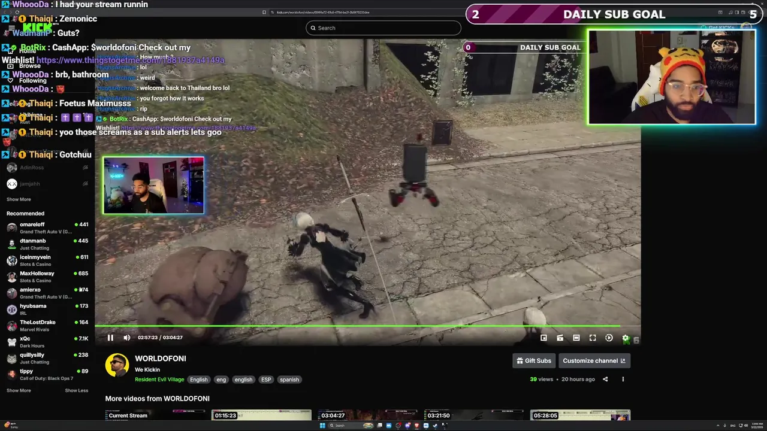The height and width of the screenshot is (431, 767).
Task: Open hyubsama recommended channel
Action: (x=47, y=309)
